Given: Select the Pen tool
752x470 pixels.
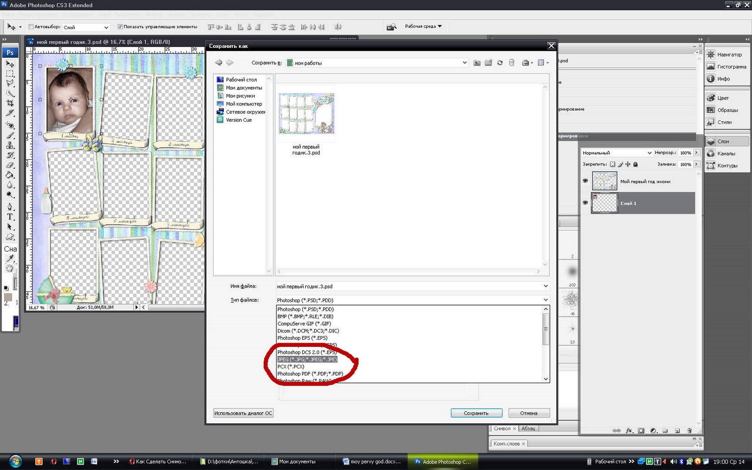Looking at the screenshot, I should (x=10, y=207).
